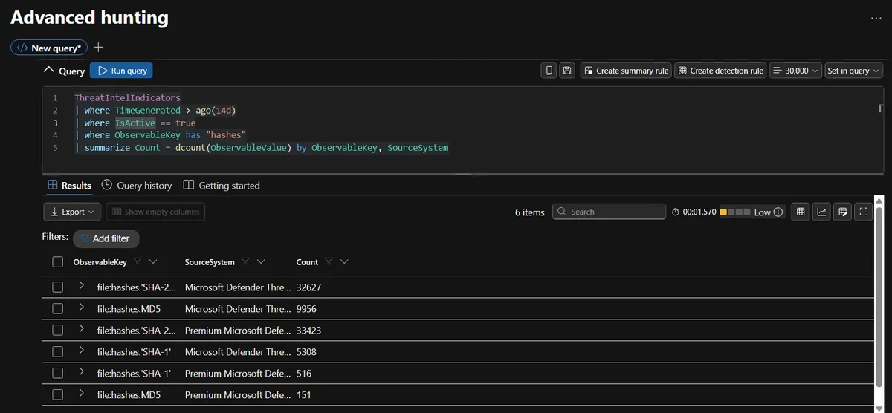
Task: Open ObservableKey column sort chevron
Action: [x=153, y=262]
